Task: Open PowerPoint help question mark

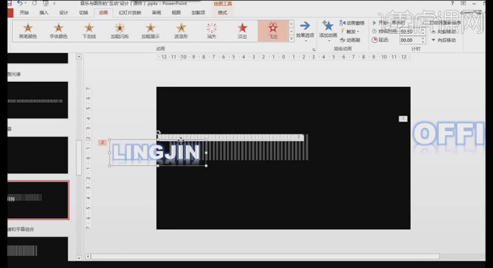Action: (x=453, y=3)
